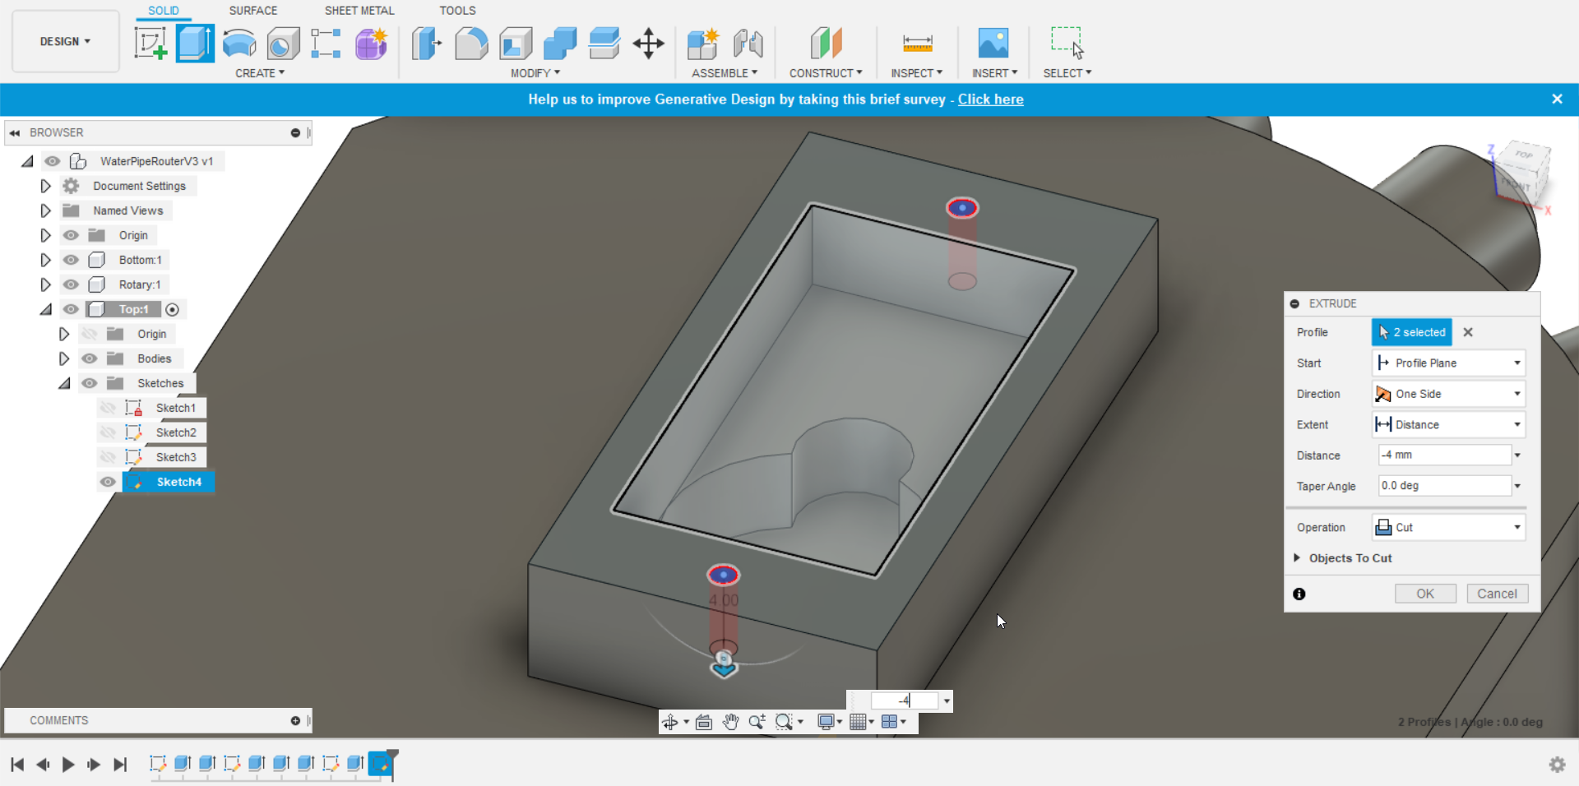Select the Create Sketch tool
Viewport: 1579px width, 786px height.
coord(150,43)
